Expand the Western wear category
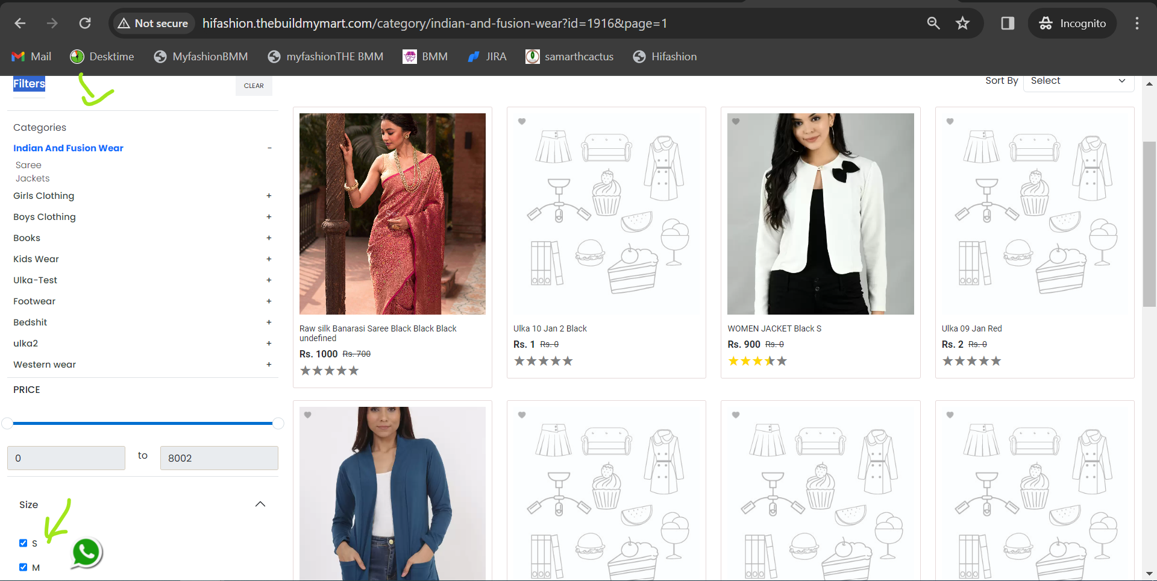 point(269,365)
